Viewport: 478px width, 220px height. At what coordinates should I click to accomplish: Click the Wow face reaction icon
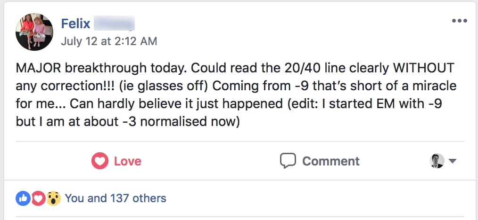coord(54,198)
